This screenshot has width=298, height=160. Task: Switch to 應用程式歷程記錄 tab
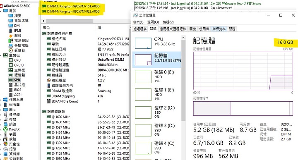(173, 29)
